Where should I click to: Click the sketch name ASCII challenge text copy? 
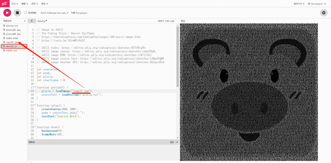pos(53,13)
